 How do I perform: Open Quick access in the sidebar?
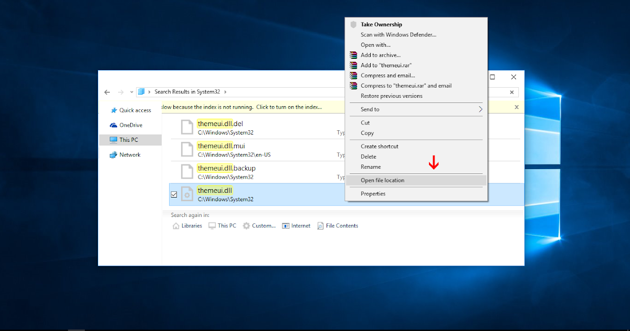click(x=131, y=110)
